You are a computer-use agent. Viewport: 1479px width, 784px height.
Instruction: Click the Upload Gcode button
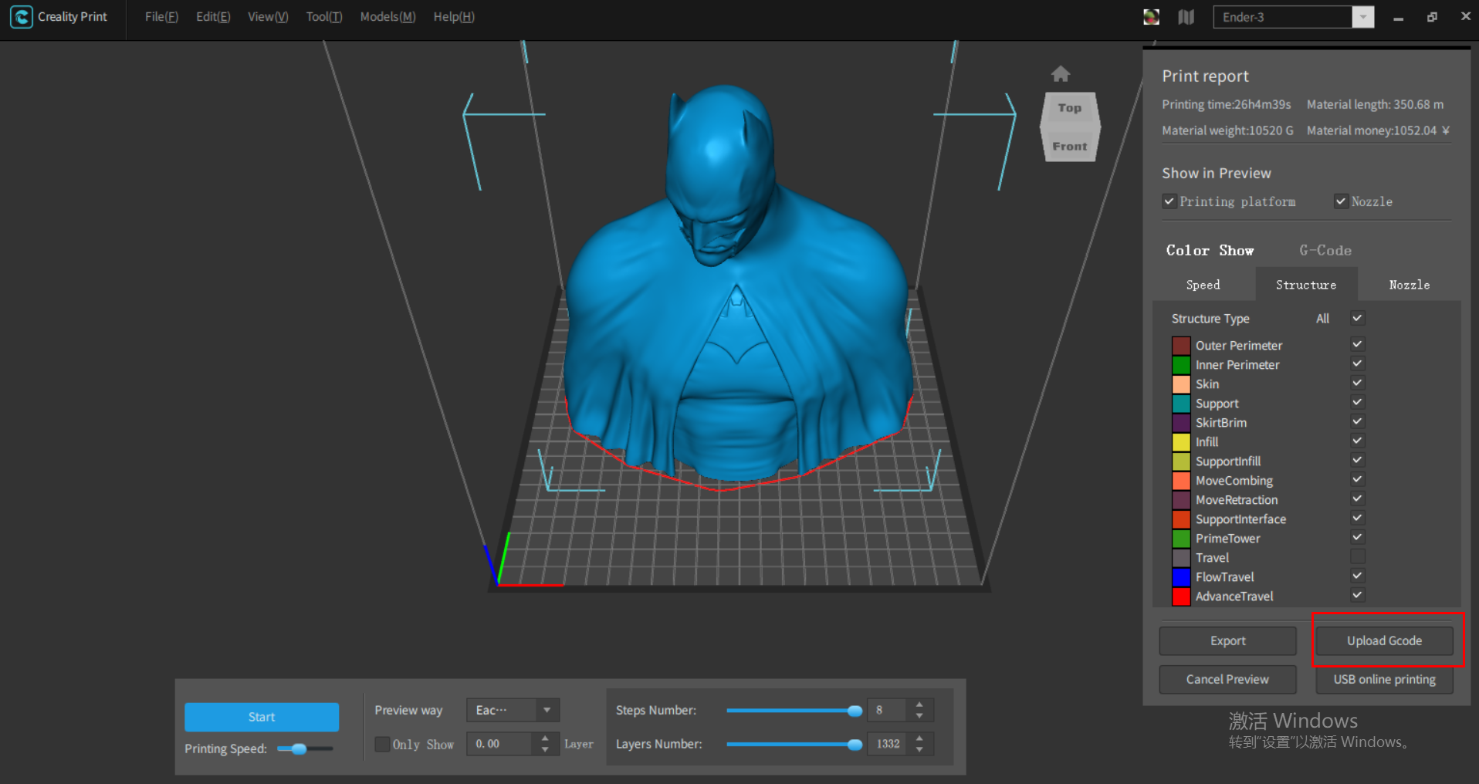(x=1384, y=640)
